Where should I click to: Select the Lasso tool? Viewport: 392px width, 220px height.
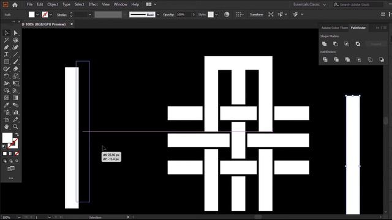point(15,40)
